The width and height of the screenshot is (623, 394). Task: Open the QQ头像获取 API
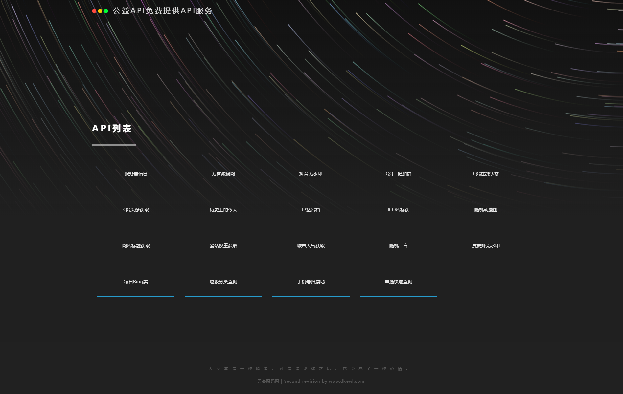coord(135,210)
